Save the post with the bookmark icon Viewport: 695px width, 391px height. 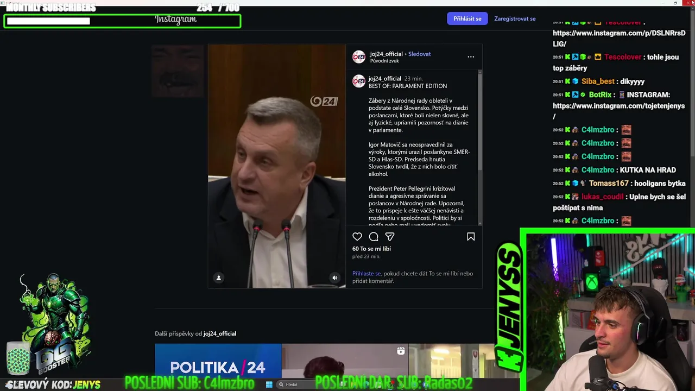click(x=471, y=237)
